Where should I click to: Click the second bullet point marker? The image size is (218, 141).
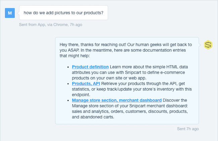click(x=68, y=84)
